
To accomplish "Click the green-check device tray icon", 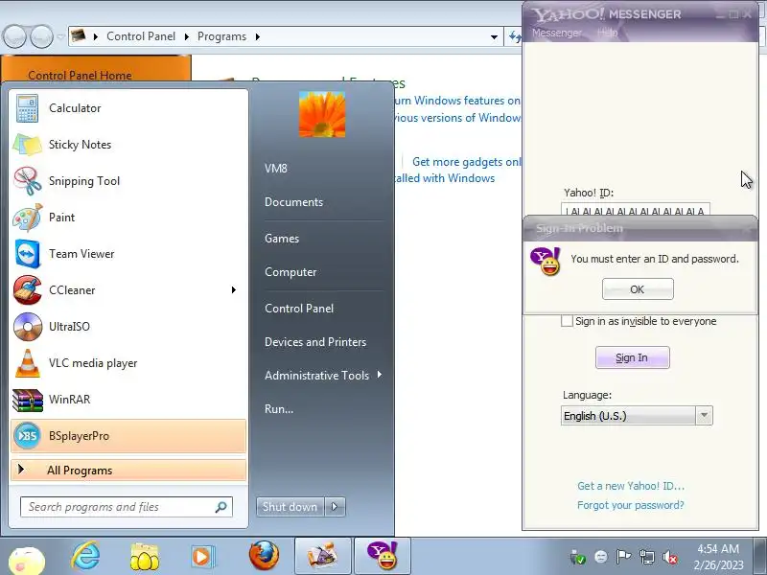I will tap(578, 557).
